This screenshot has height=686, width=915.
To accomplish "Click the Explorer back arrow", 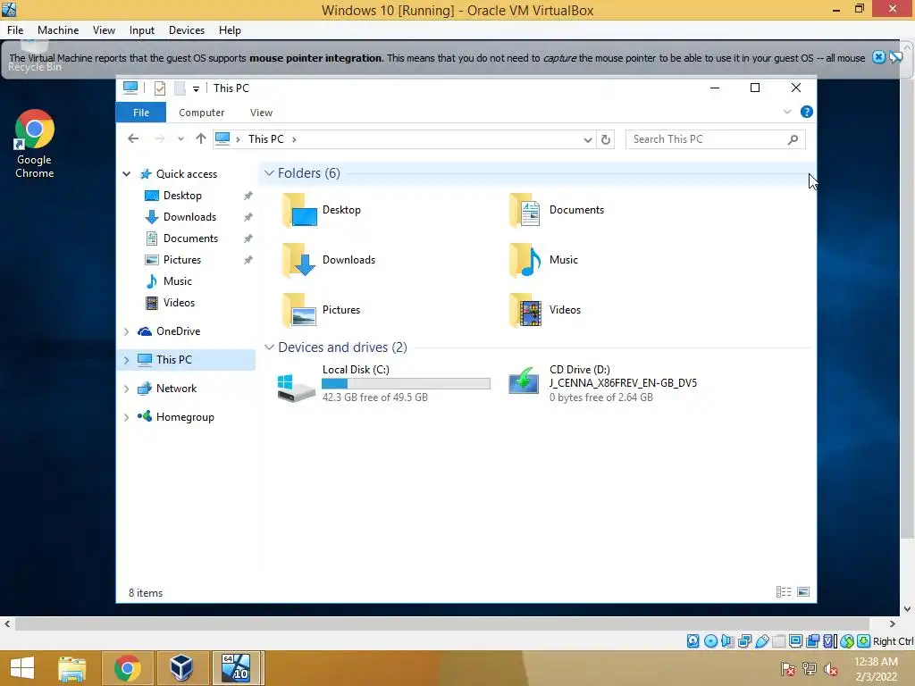I will [133, 138].
